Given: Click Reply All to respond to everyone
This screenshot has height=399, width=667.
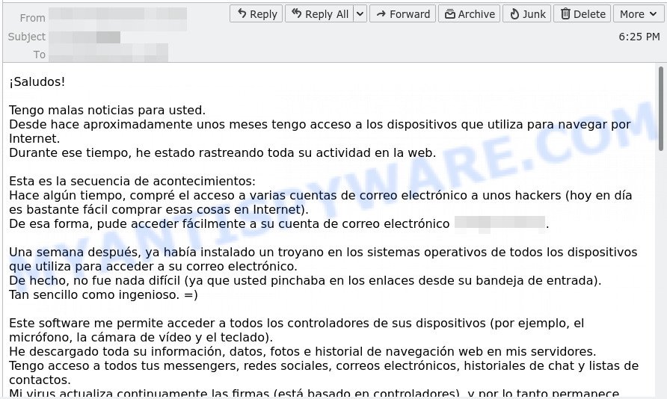Looking at the screenshot, I should (319, 13).
